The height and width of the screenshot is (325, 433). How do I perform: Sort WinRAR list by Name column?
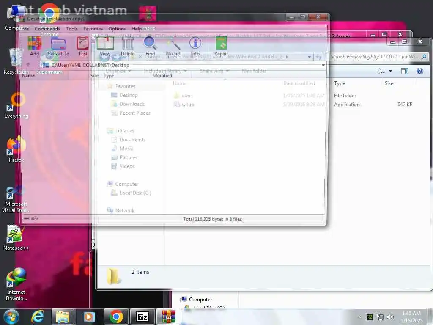(x=28, y=76)
